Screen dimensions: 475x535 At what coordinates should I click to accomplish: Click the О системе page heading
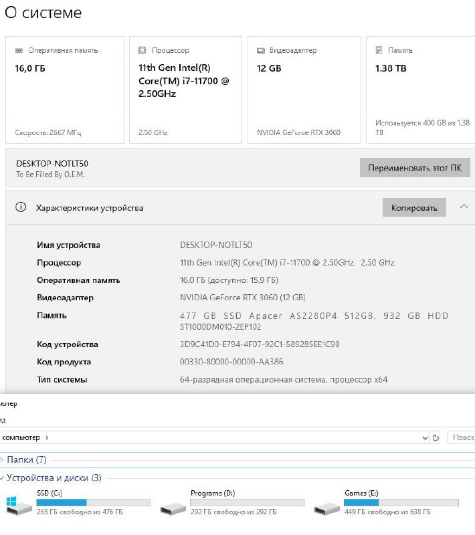tap(43, 13)
